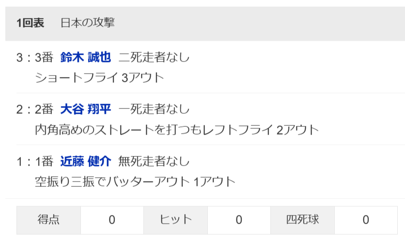
Task: Click the 1番 batting order label
Action: pyautogui.click(x=44, y=161)
